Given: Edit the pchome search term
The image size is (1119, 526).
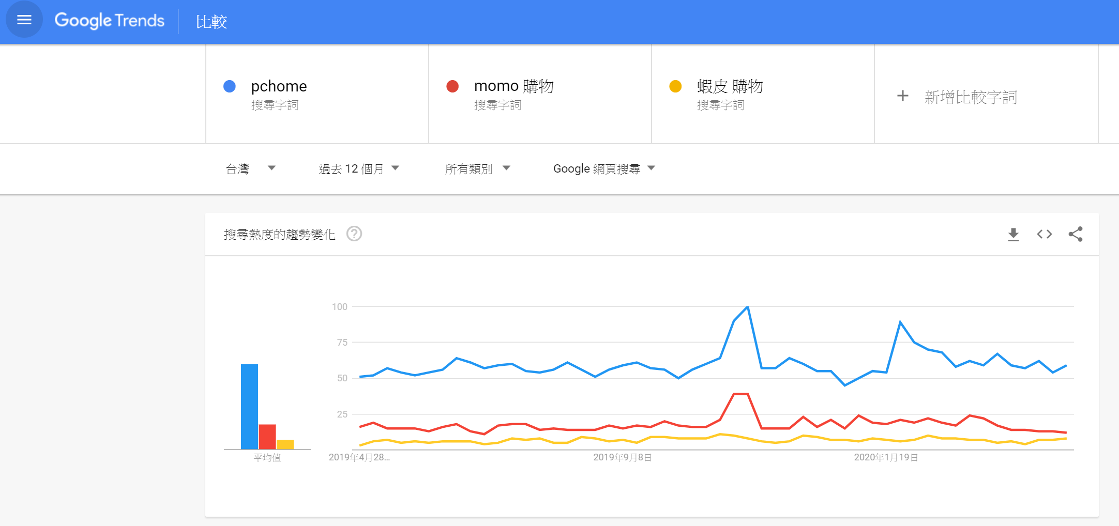Looking at the screenshot, I should click(x=279, y=86).
